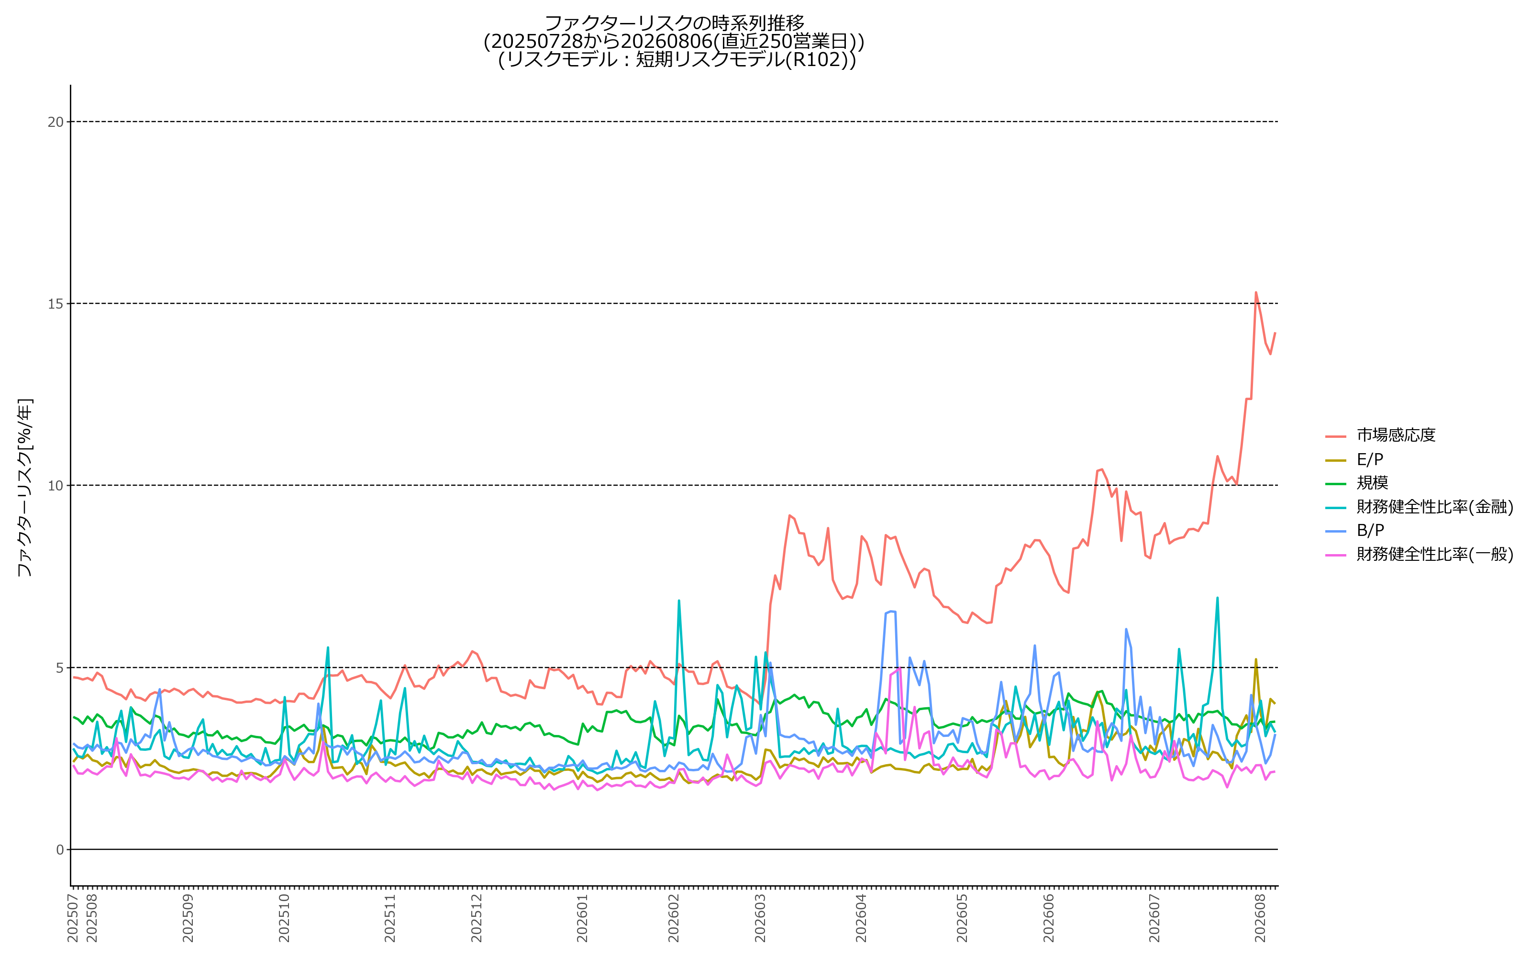Click the x-axis label 202601
The image size is (1531, 957).
click(x=583, y=918)
